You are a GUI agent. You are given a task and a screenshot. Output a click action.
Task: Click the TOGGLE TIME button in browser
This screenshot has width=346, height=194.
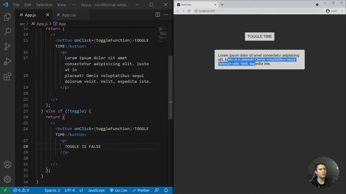click(259, 37)
